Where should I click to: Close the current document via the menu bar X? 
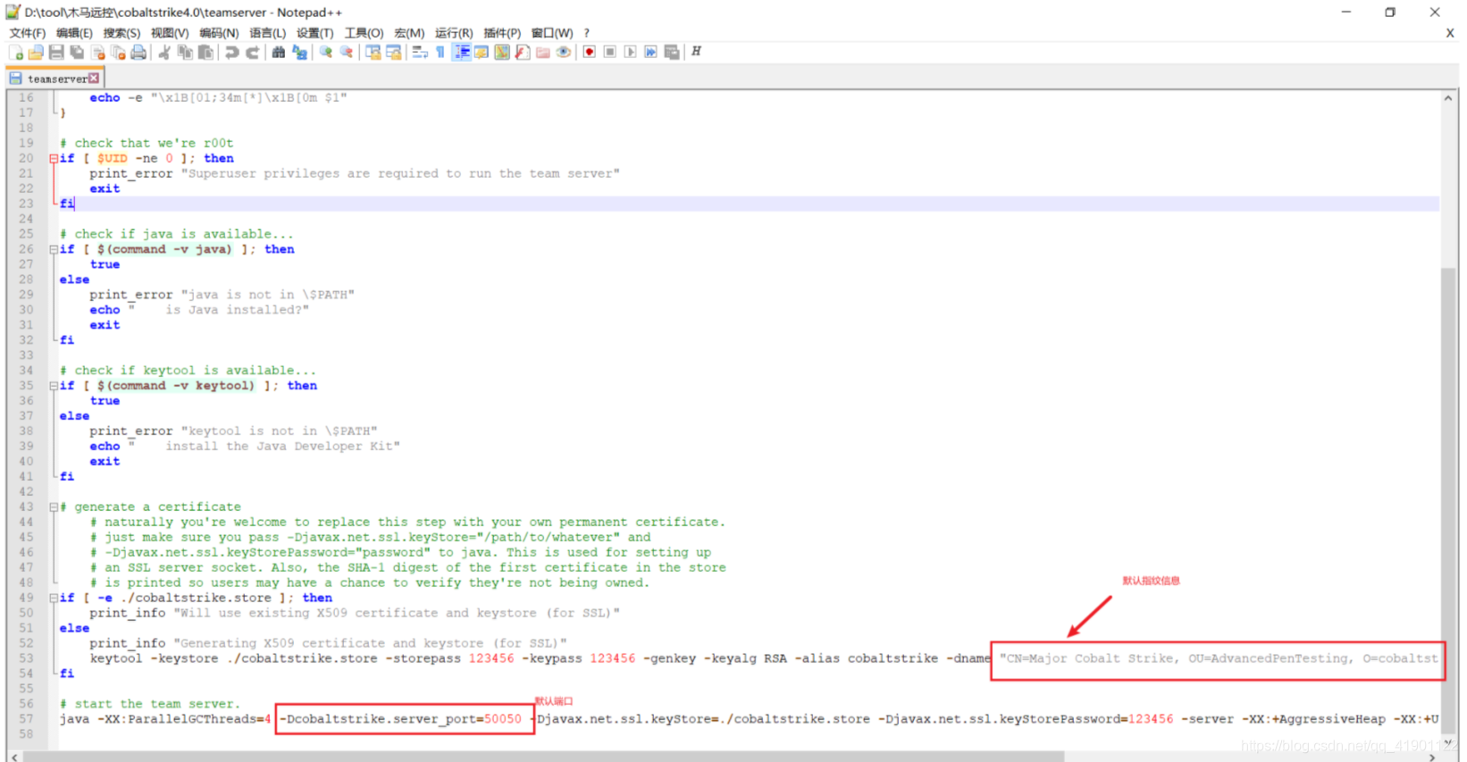[1449, 33]
